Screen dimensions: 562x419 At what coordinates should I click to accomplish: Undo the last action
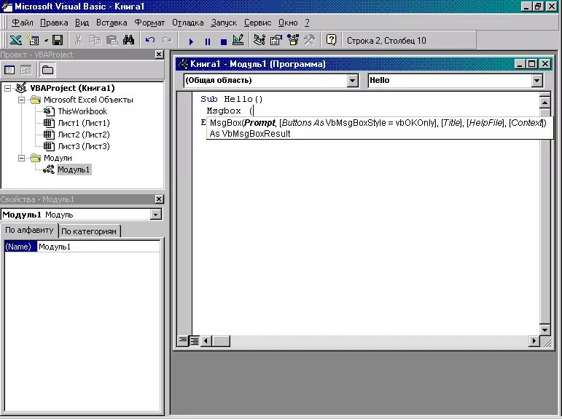click(x=150, y=40)
